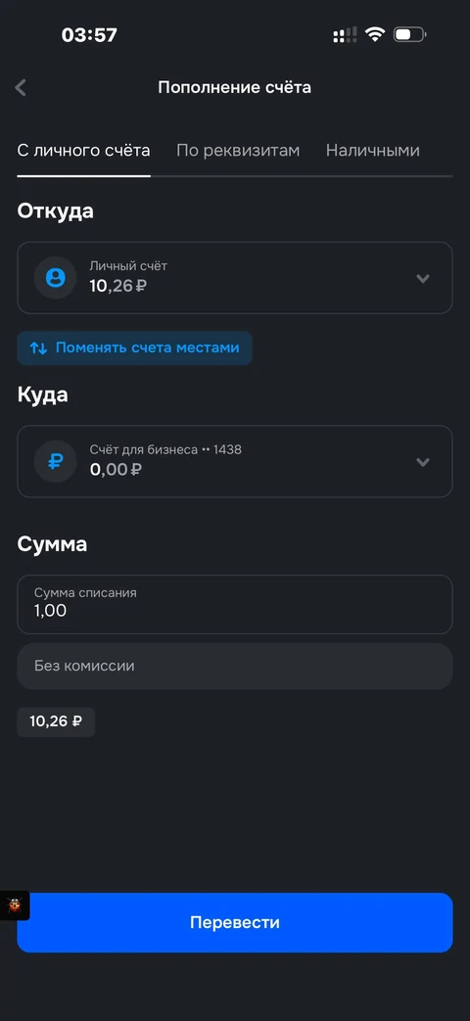Open the Откуда account selector card

click(234, 277)
